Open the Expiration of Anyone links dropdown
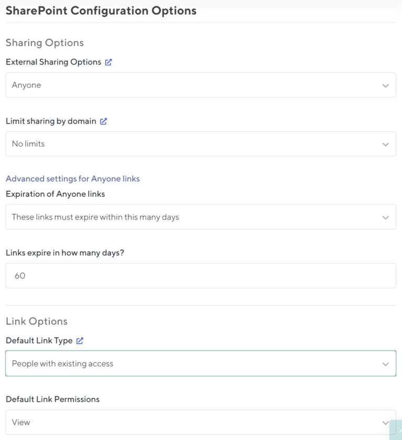 [200, 217]
